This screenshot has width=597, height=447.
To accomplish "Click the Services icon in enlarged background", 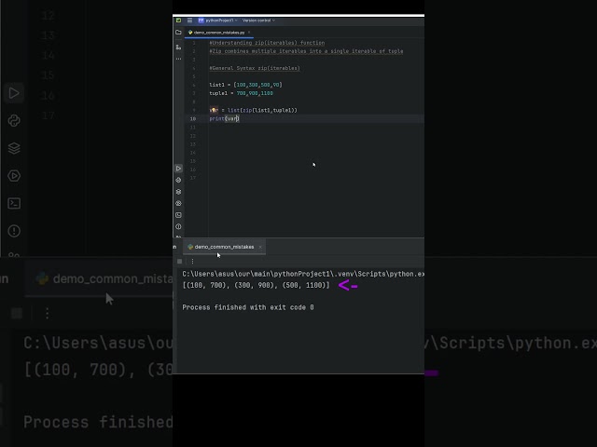I will 14,176.
